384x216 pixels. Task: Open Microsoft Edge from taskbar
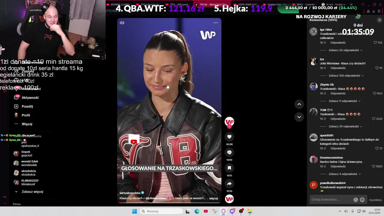coord(197,211)
